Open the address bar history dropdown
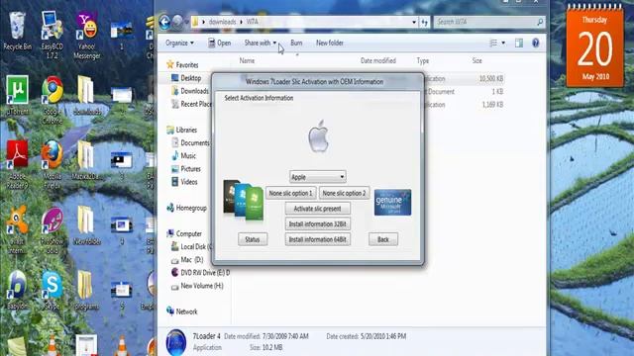The width and height of the screenshot is (634, 356). click(x=414, y=22)
